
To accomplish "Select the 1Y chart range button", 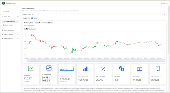I will 29,29.
